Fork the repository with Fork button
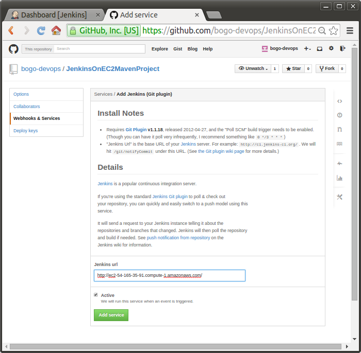361x353 pixels. (x=327, y=68)
